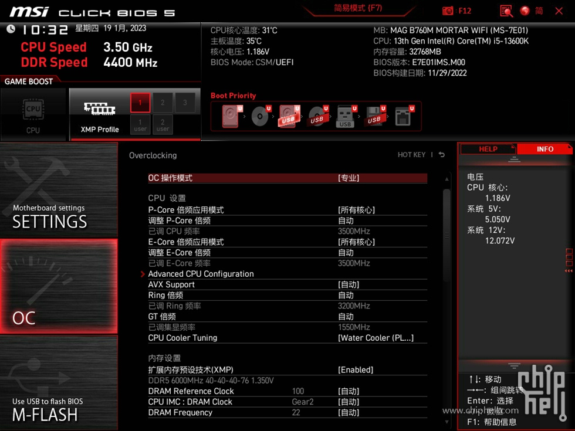Toggle the GAME BOOST CPU icon
575x431 pixels.
tap(33, 115)
